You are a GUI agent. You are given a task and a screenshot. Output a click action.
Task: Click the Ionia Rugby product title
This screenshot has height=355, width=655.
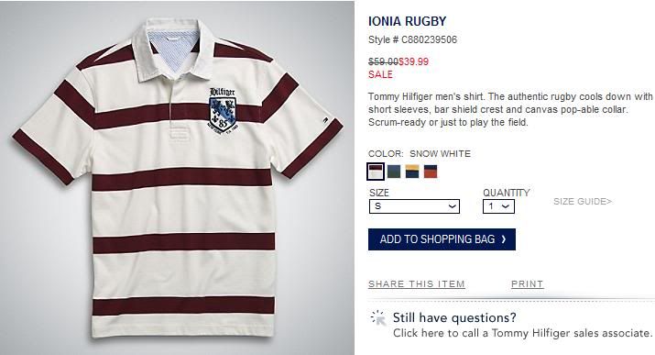point(408,21)
